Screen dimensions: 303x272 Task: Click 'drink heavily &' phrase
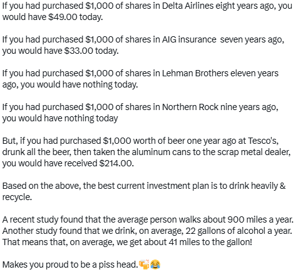coord(257,186)
